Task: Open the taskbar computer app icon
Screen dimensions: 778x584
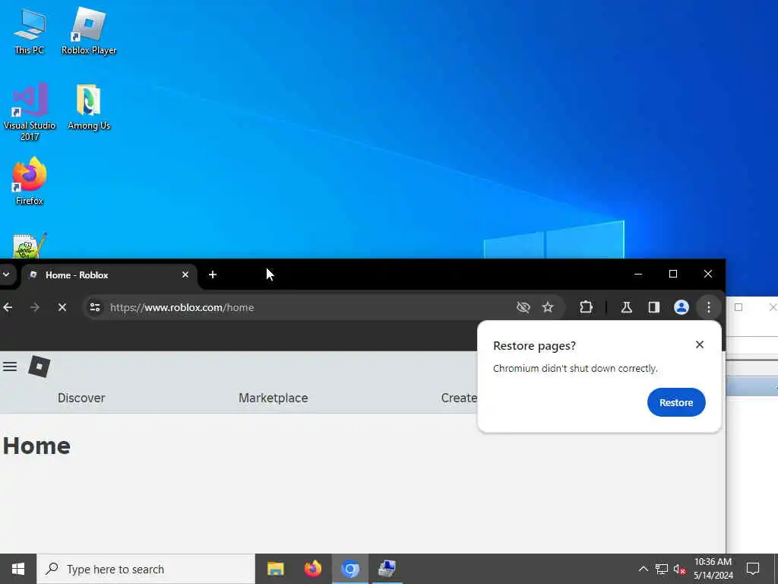Action: pos(387,569)
